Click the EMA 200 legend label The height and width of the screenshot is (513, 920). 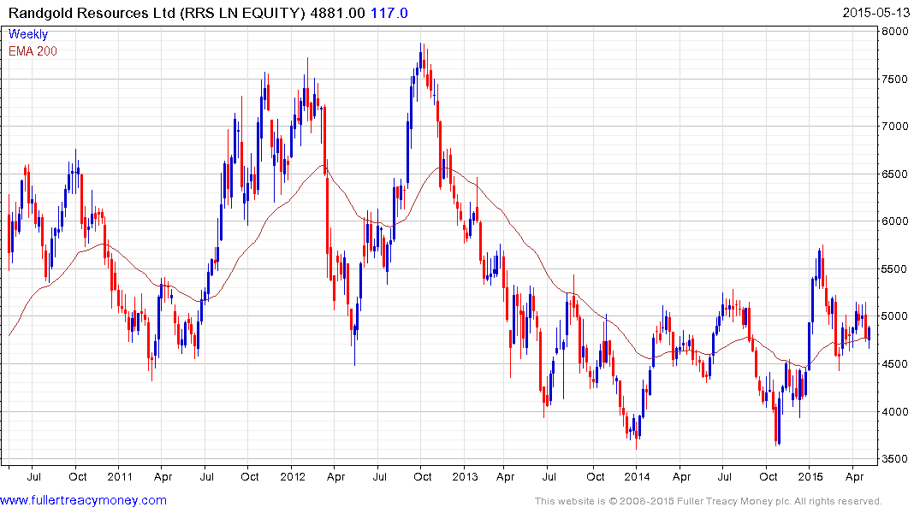pyautogui.click(x=33, y=51)
